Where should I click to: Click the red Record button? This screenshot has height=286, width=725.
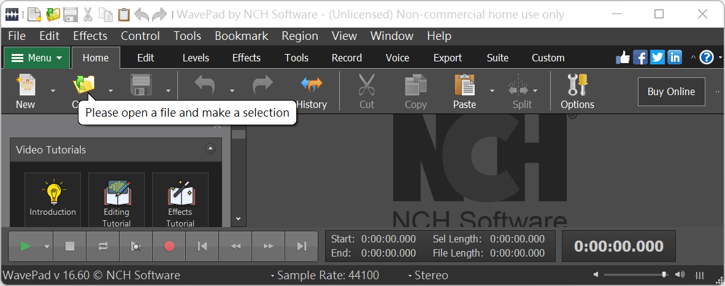(x=169, y=246)
